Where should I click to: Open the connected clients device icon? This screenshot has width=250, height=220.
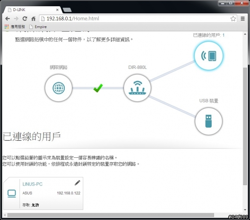point(209,56)
